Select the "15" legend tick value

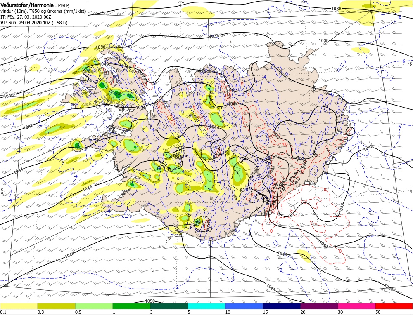point(265,312)
